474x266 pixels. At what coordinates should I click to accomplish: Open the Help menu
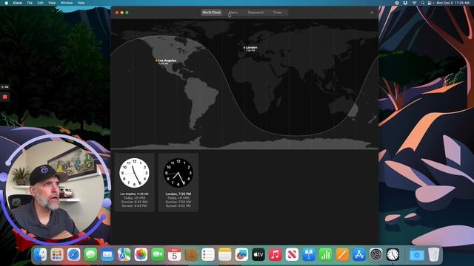[x=81, y=3]
